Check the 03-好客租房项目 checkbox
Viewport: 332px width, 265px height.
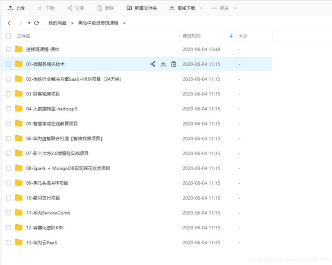9,94
